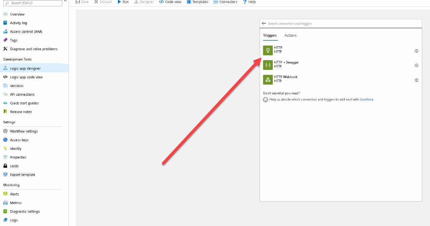The width and height of the screenshot is (430, 226).
Task: Open Help from the top toolbar
Action: (x=249, y=2)
